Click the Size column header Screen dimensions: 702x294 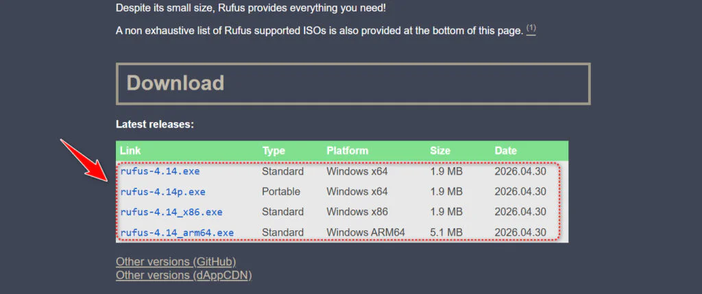coord(440,151)
